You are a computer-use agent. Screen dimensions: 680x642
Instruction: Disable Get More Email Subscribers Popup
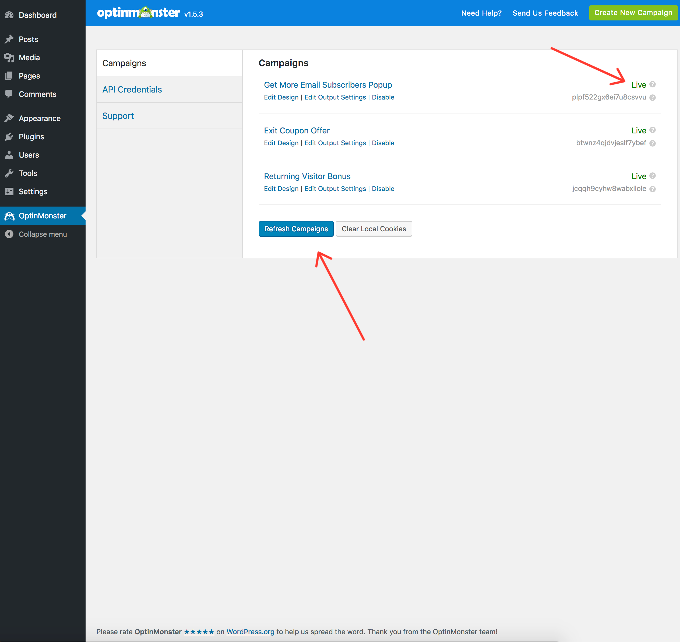click(x=383, y=97)
